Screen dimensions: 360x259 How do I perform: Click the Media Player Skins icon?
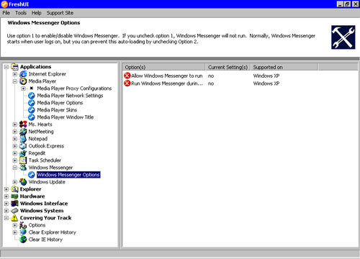[32, 110]
